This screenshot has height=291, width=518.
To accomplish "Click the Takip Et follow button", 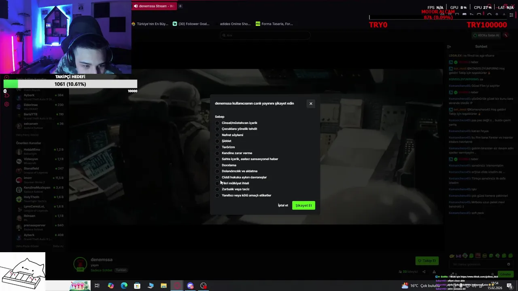I will tap(427, 261).
